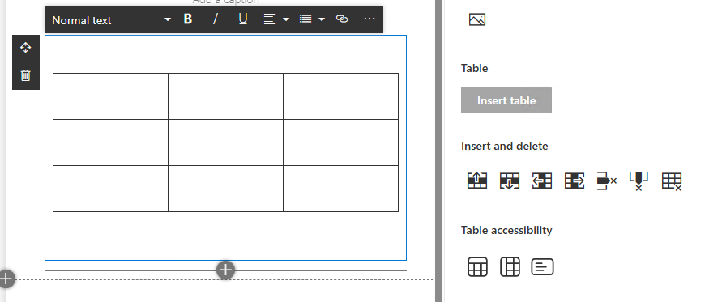The width and height of the screenshot is (709, 302).
Task: Delete the web part with trash icon
Action: [26, 75]
